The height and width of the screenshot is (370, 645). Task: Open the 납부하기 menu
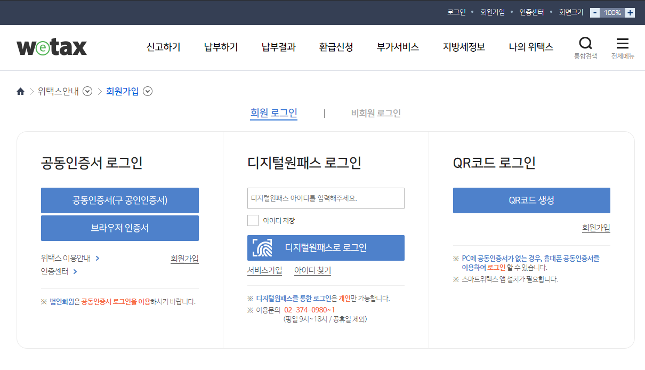[221, 47]
